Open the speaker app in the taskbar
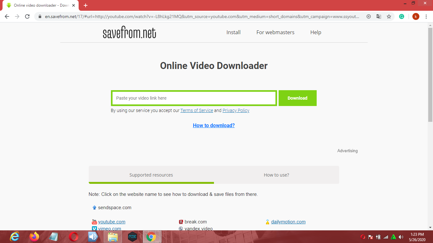The image size is (433, 243). [x=93, y=237]
